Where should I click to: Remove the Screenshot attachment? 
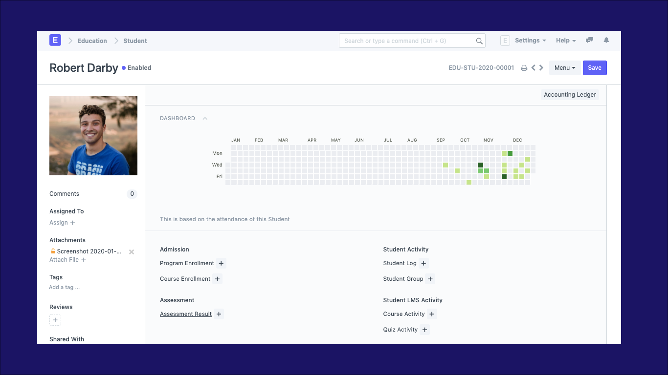pyautogui.click(x=131, y=252)
